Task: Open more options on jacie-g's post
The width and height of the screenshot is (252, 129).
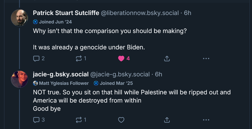Action: click(206, 119)
